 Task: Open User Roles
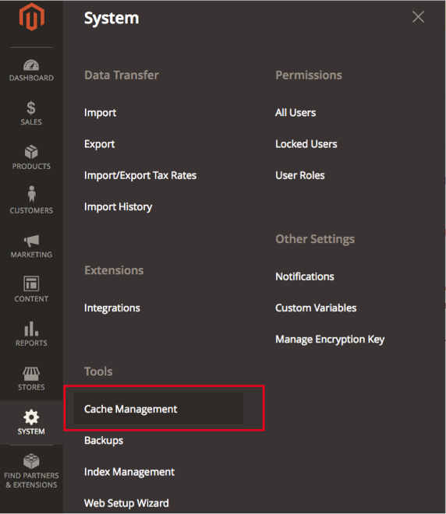pos(300,175)
